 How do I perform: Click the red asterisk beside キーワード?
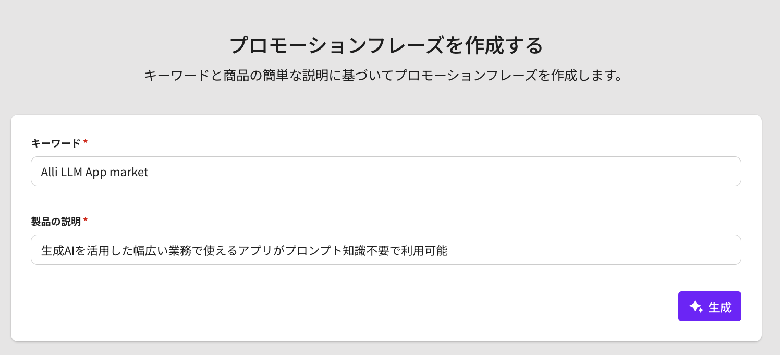86,142
